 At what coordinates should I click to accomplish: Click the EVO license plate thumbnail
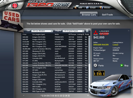pyautogui.click(x=99, y=73)
